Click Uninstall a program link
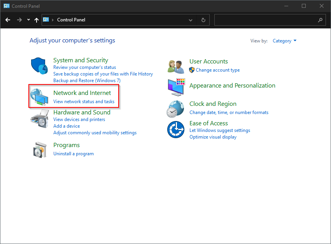Image resolution: width=331 pixels, height=244 pixels. 74,154
